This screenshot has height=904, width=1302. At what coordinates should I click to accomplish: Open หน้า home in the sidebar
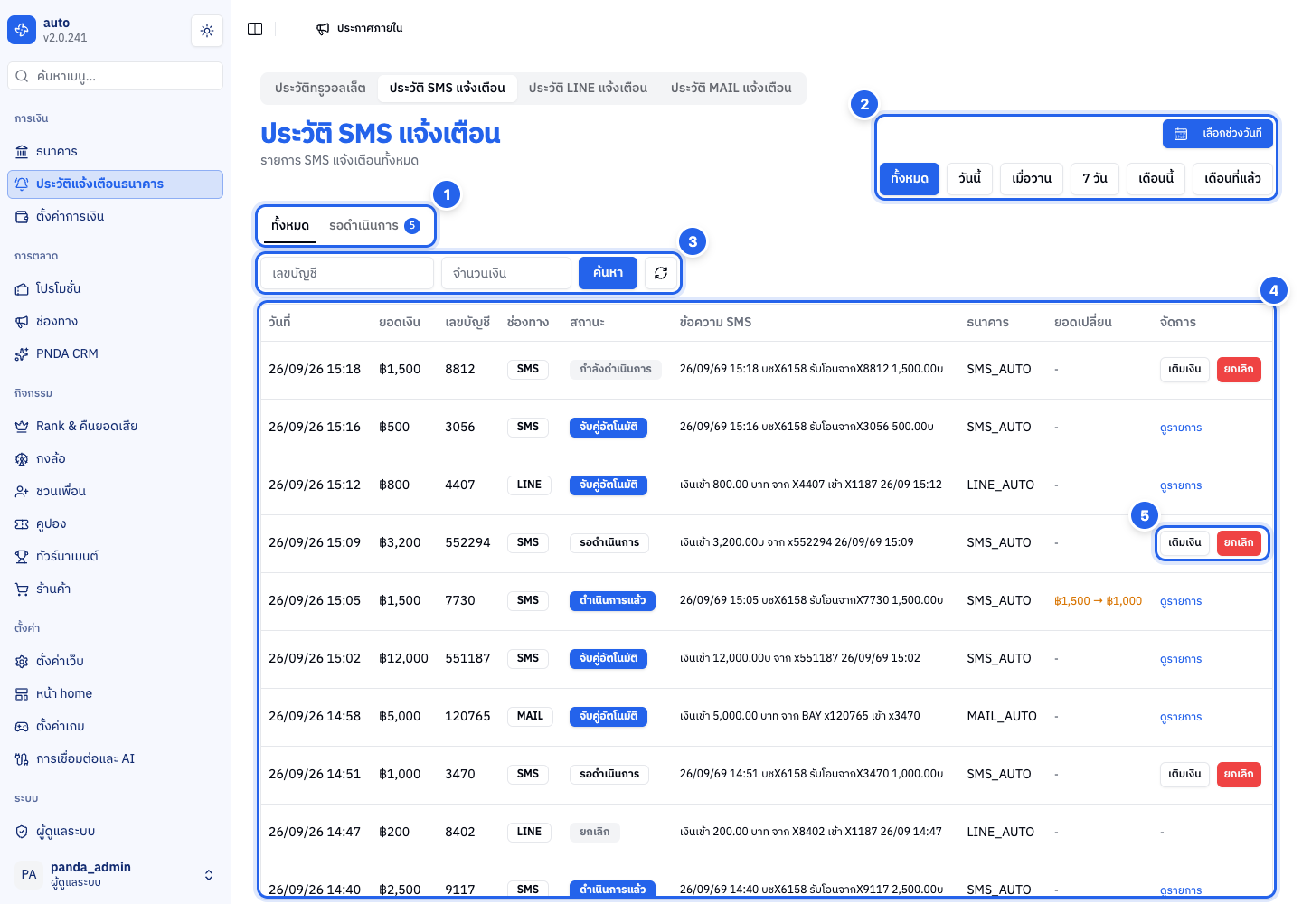coord(115,693)
